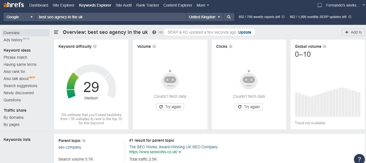Screen dimensions: 366x163
Task: Open Site Explorer
Action: 63,5
